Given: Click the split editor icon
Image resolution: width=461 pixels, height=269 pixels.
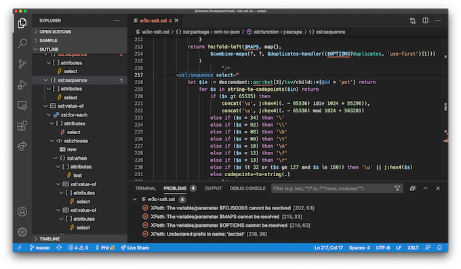Looking at the screenshot, I should pyautogui.click(x=425, y=20).
